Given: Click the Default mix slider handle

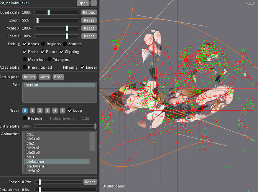Looking at the screenshot, I should point(39,190).
